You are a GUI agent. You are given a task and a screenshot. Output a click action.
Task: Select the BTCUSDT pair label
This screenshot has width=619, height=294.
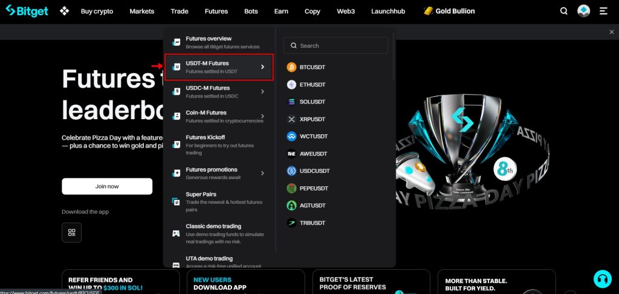coord(313,67)
